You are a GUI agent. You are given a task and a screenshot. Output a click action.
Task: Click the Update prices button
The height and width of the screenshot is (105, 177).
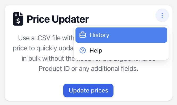[88, 90]
